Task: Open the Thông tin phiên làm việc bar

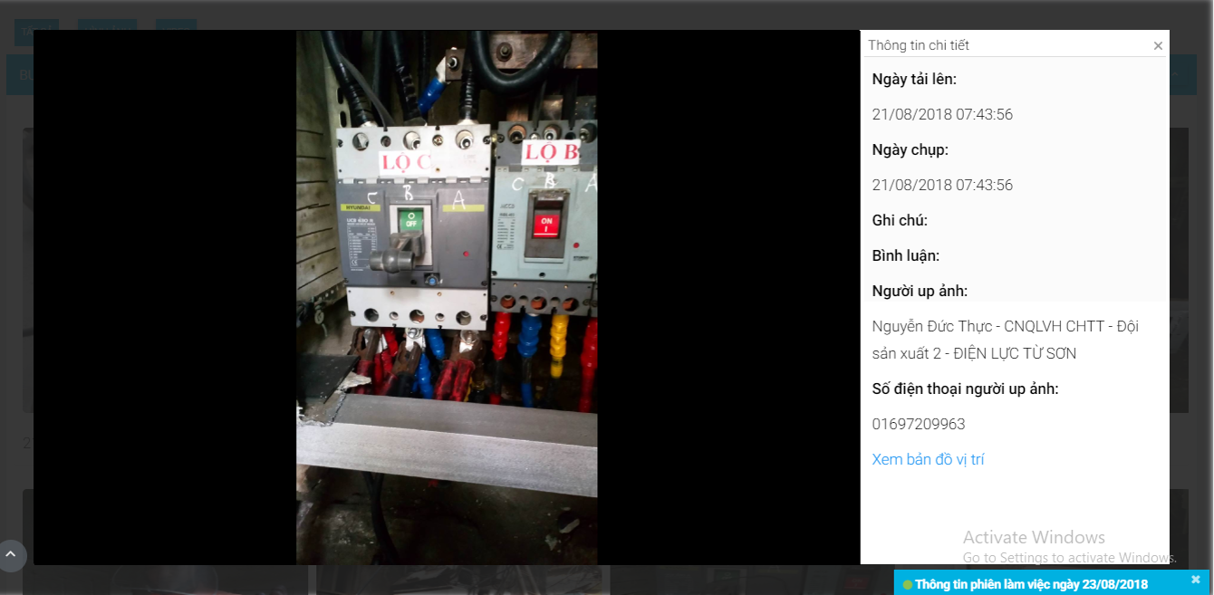Action: (1031, 584)
